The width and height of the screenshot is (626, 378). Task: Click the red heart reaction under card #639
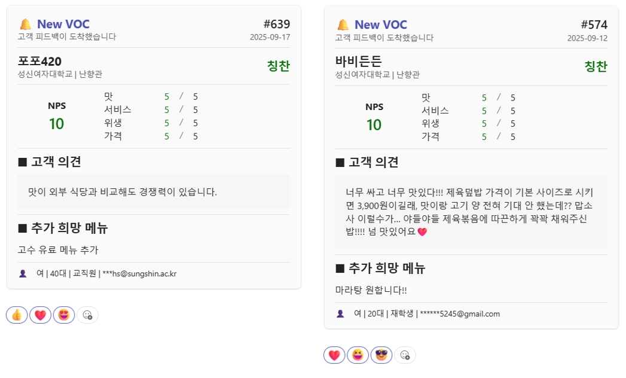(40, 315)
